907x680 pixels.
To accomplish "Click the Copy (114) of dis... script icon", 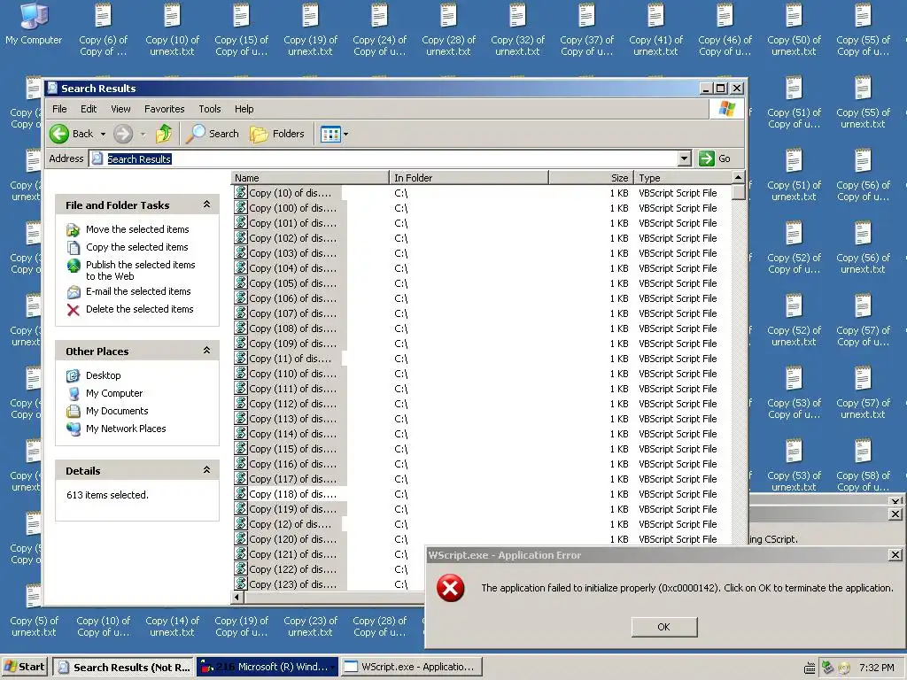I will coord(241,433).
